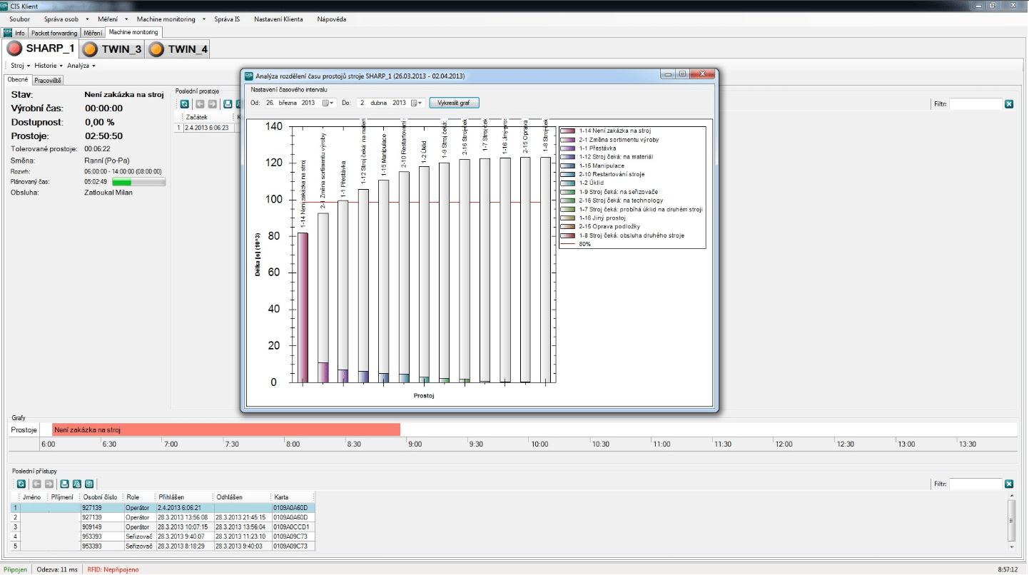Clear the top-right Filtr field with green X

click(1009, 104)
